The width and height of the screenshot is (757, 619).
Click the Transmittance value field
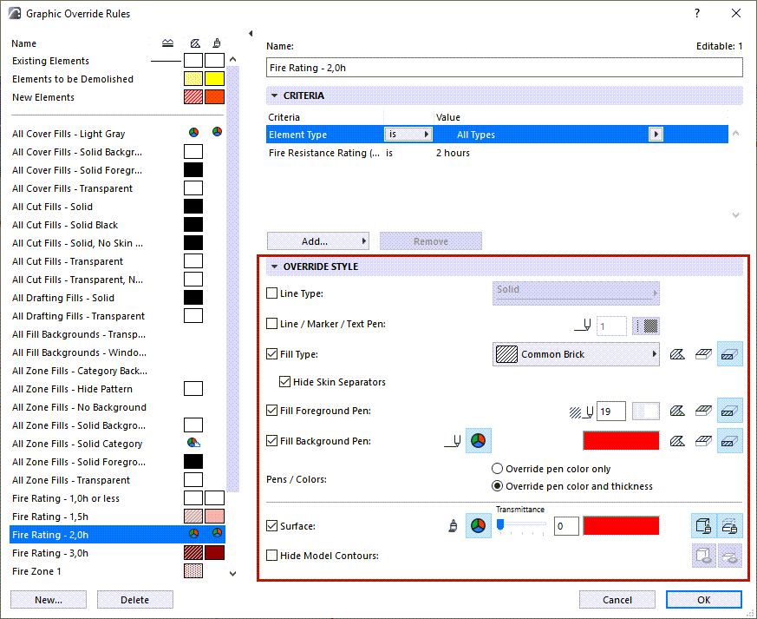(x=566, y=526)
